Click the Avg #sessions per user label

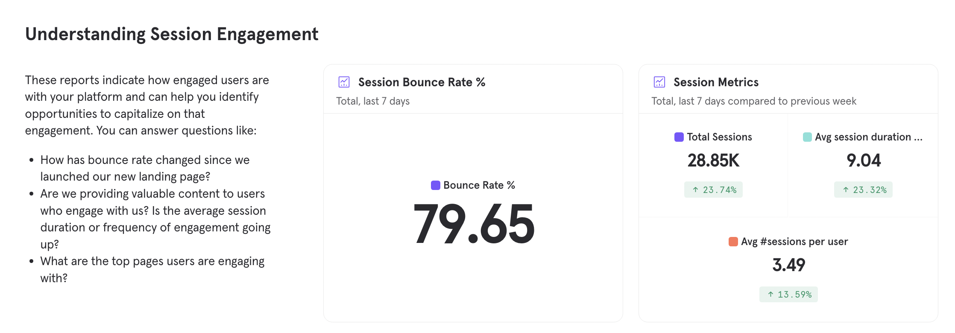coord(794,242)
